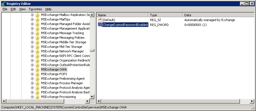Image resolution: width=256 pixels, height=111 pixels.
Task: Click 'Automatically managed by Exchange' data cell
Action: point(210,20)
